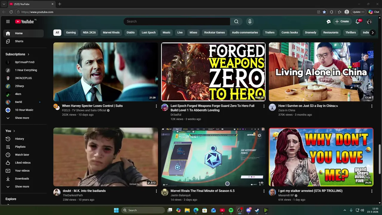Click the TheDarkestPath channel avatar

[57, 192]
